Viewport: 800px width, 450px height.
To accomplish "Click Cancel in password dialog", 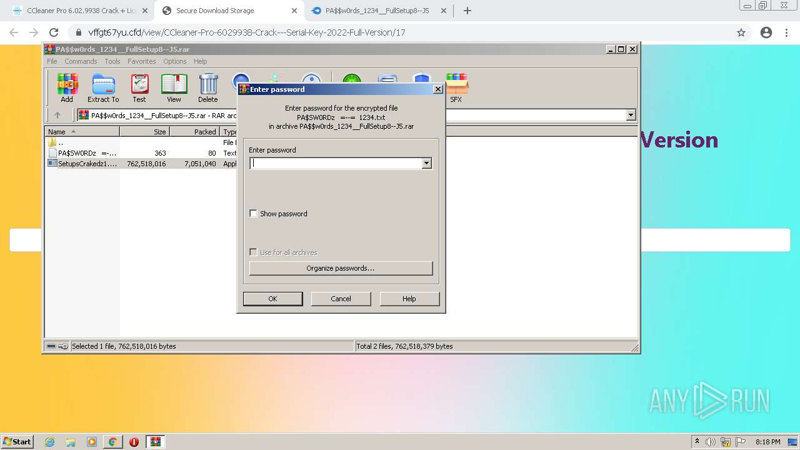I will pos(341,299).
